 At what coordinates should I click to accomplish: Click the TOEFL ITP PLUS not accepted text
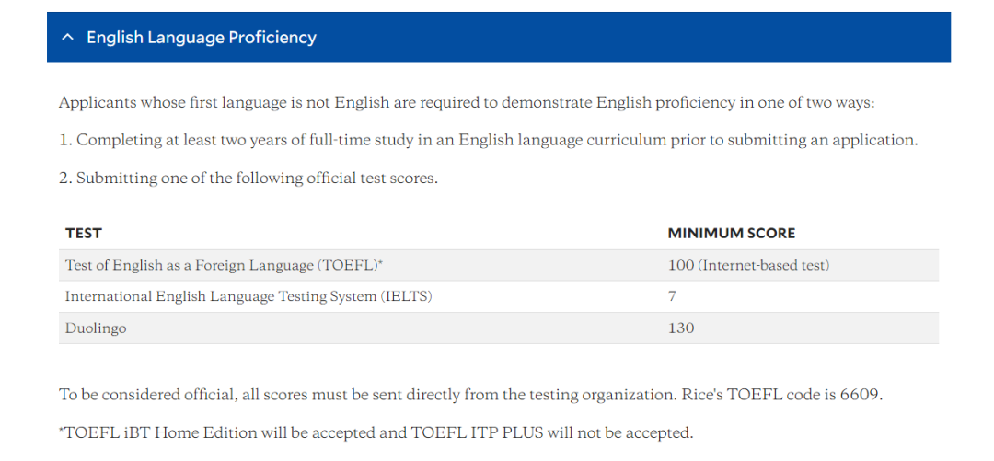551,433
